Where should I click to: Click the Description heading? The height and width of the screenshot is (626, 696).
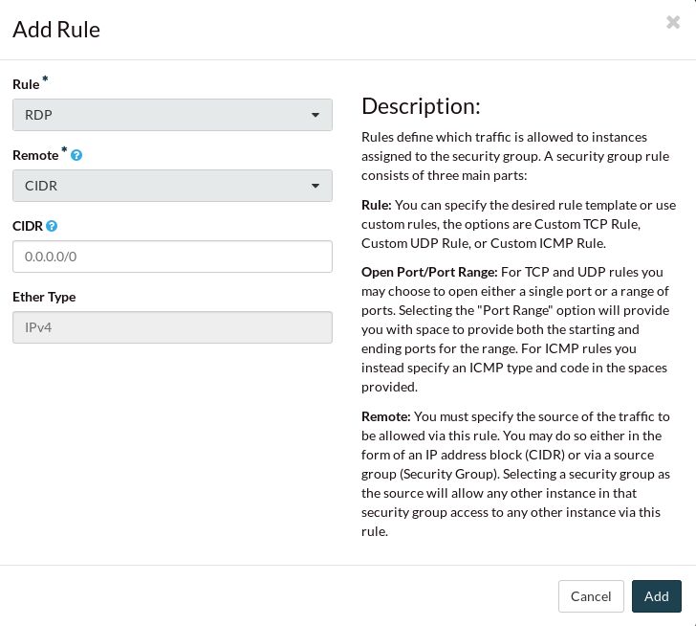421,106
